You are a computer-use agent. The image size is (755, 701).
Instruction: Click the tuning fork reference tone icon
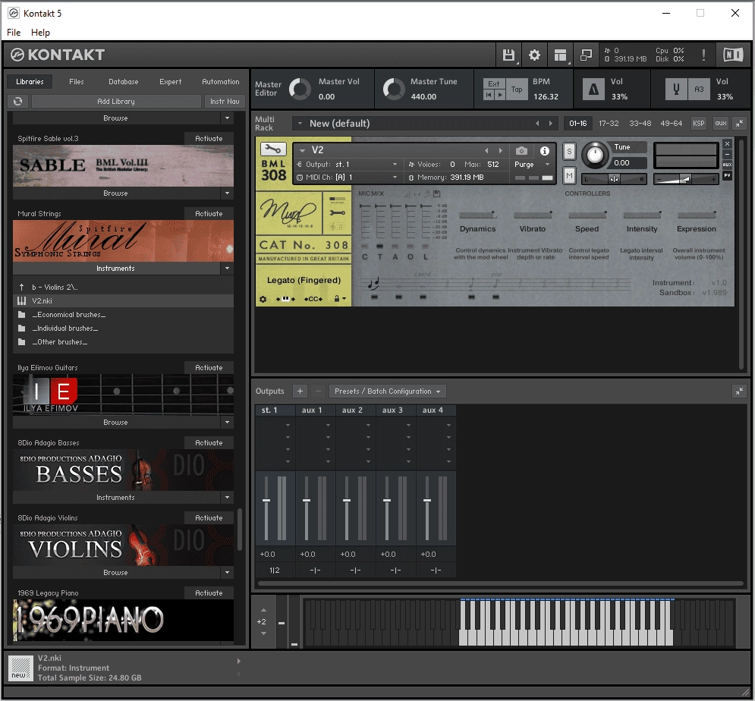pos(676,89)
